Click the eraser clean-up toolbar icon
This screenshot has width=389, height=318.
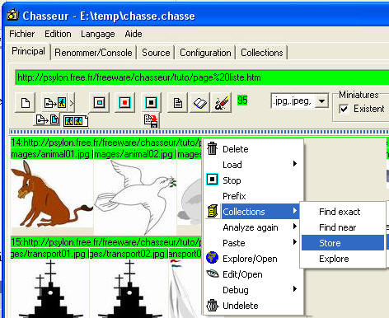coord(222,103)
